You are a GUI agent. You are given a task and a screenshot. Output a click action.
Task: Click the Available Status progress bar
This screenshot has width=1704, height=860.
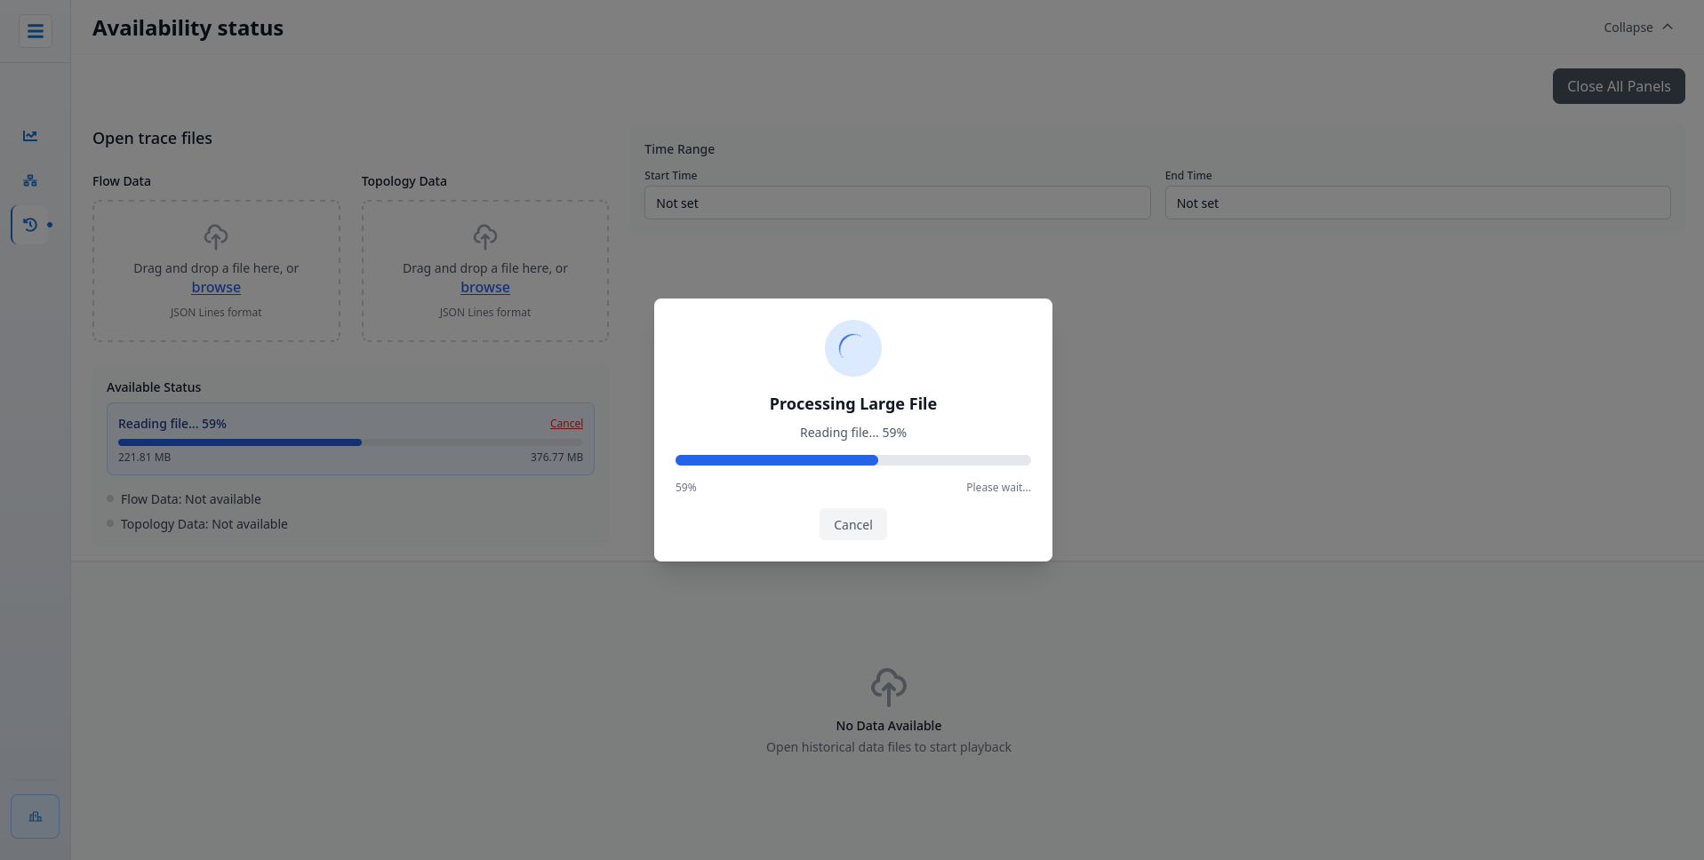(x=350, y=442)
